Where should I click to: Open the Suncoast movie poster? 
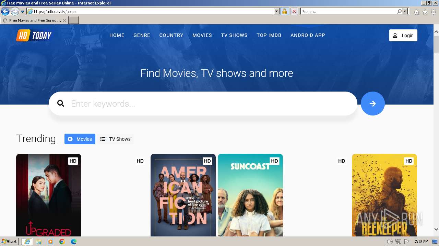click(x=250, y=195)
